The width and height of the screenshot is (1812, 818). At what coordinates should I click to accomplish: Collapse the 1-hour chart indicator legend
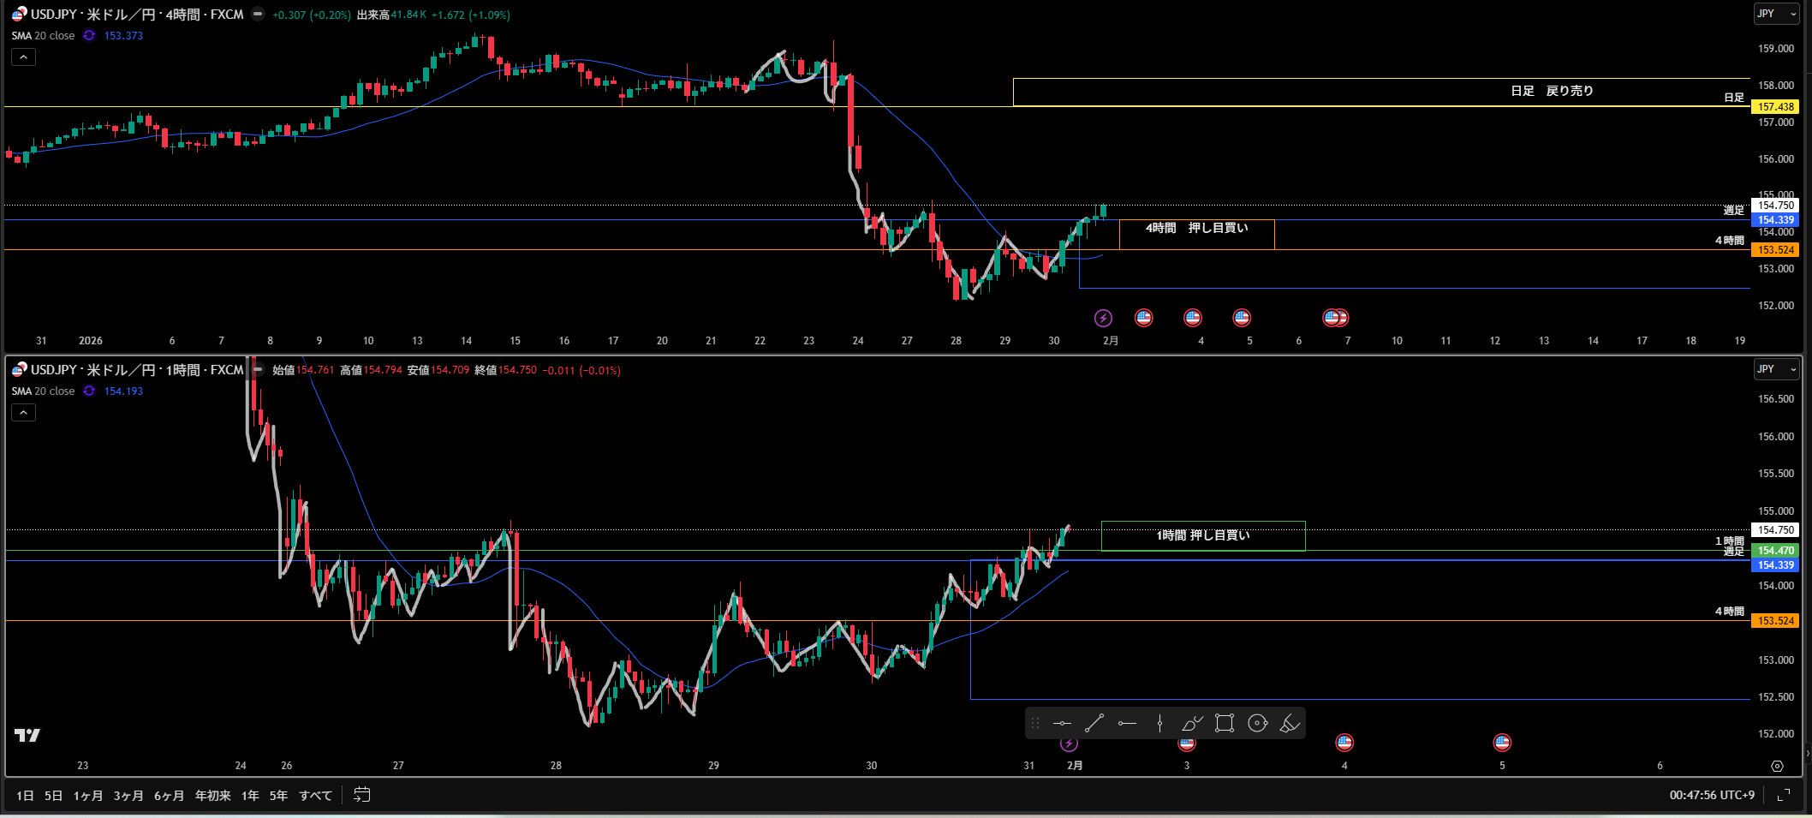tap(23, 413)
